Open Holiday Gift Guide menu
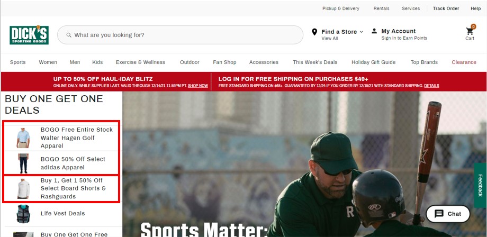 [x=373, y=62]
